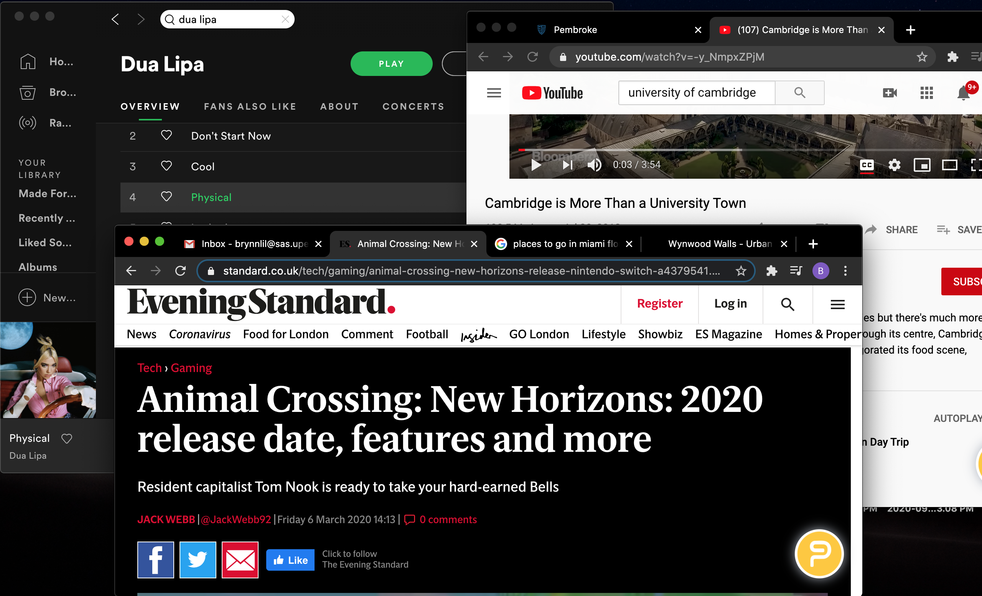Open the YouTube hamburger guide menu

494,93
